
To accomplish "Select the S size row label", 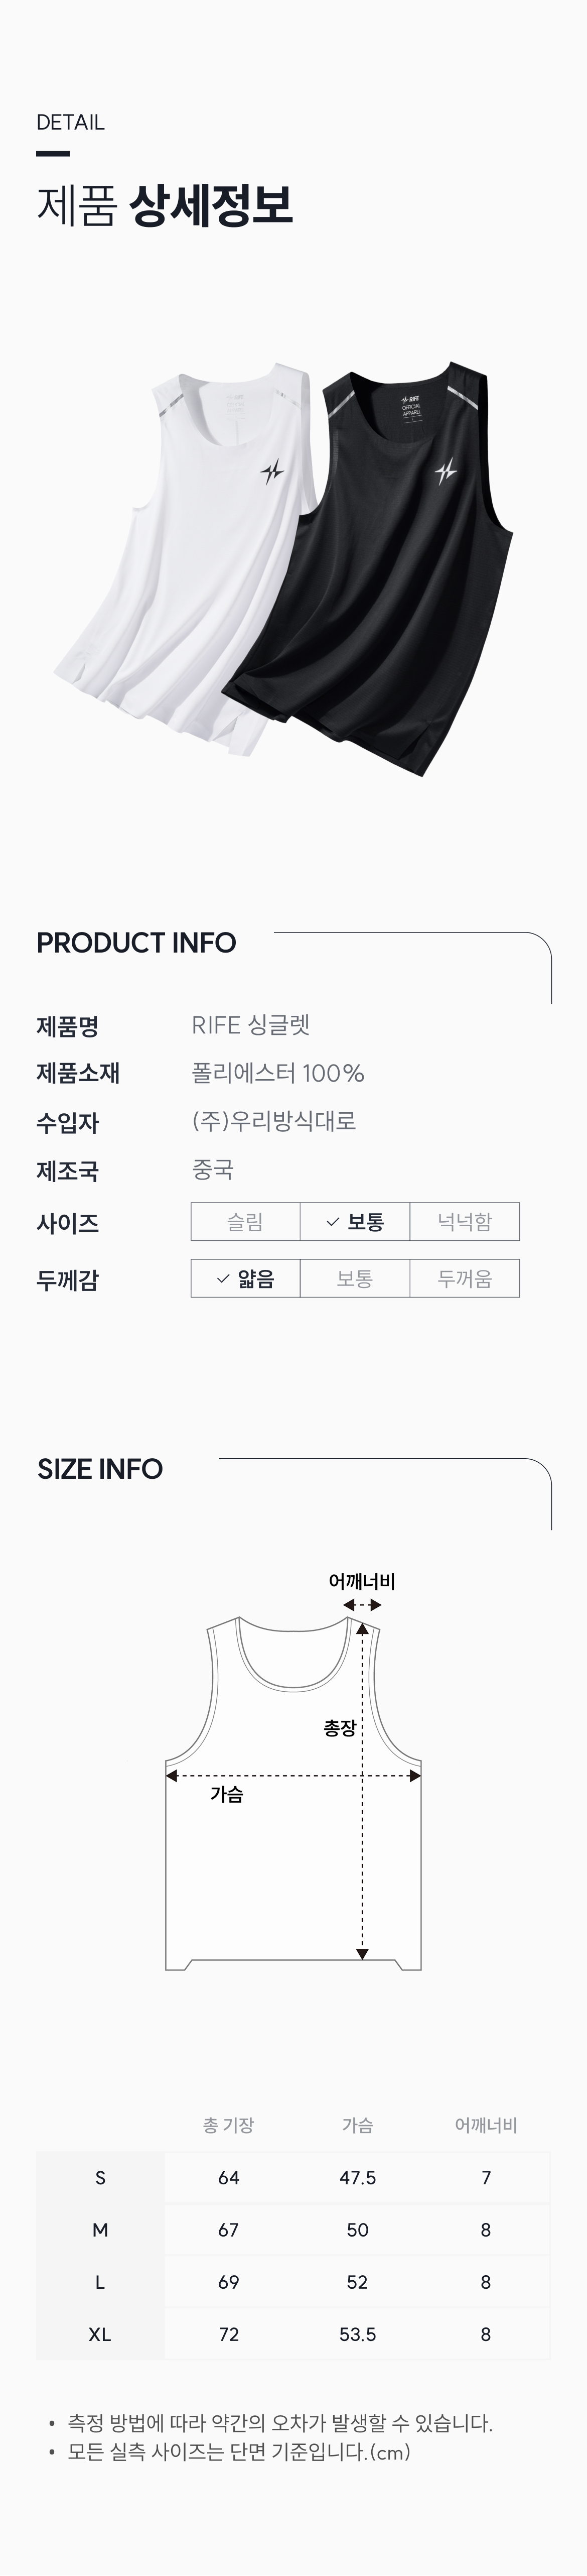I will click(100, 2178).
